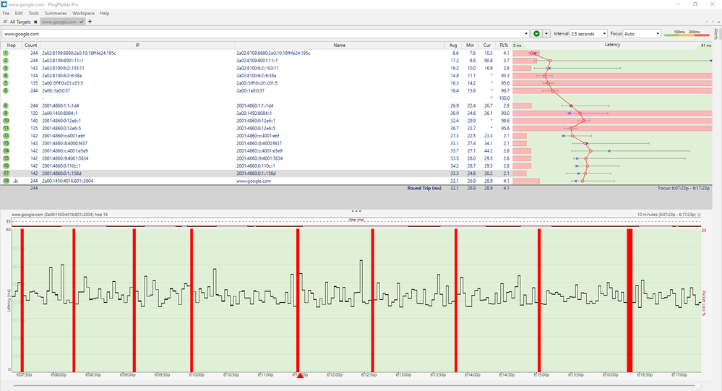Click the latency color scale legend

point(684,33)
